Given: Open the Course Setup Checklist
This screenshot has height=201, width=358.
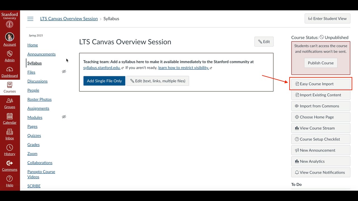Looking at the screenshot, I should 321,139.
